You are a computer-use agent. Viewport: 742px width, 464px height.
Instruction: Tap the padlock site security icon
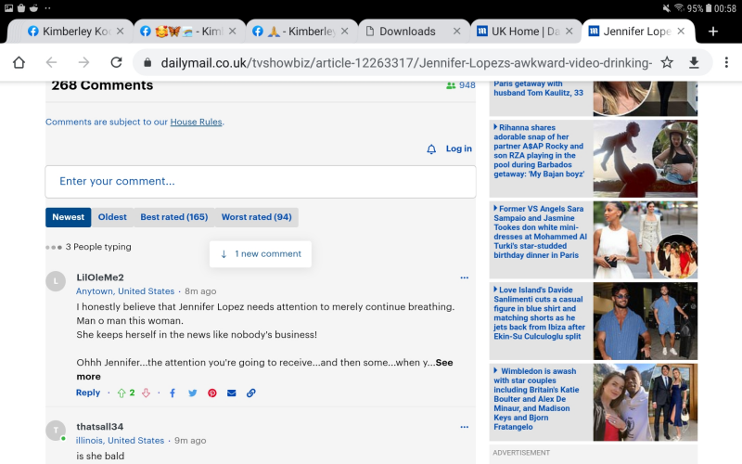tap(147, 62)
